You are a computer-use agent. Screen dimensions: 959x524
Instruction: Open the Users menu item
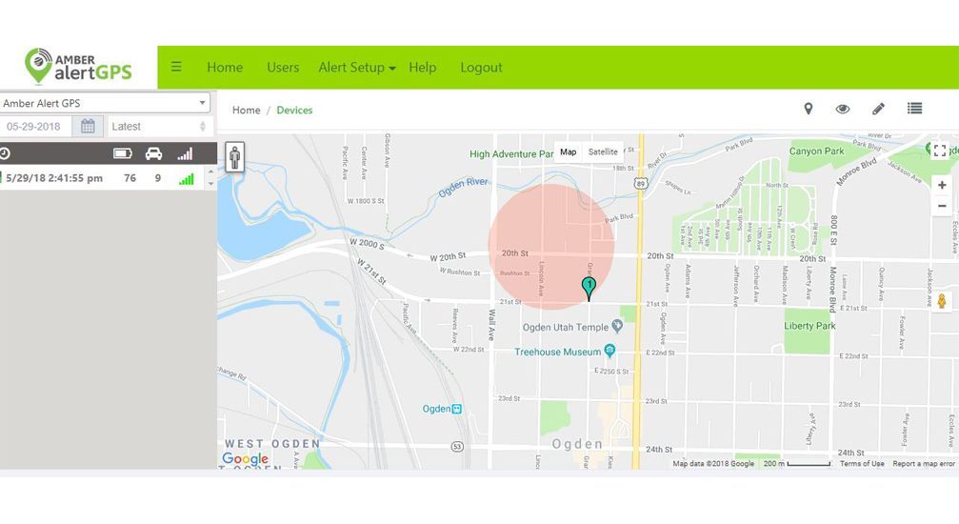click(x=283, y=68)
